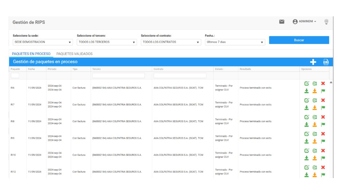Click the Paquete column header
The width and height of the screenshot is (345, 194).
pos(15,69)
